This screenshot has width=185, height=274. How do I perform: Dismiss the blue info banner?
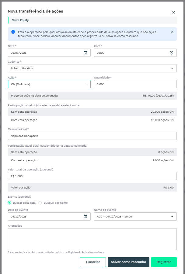coord(172,32)
